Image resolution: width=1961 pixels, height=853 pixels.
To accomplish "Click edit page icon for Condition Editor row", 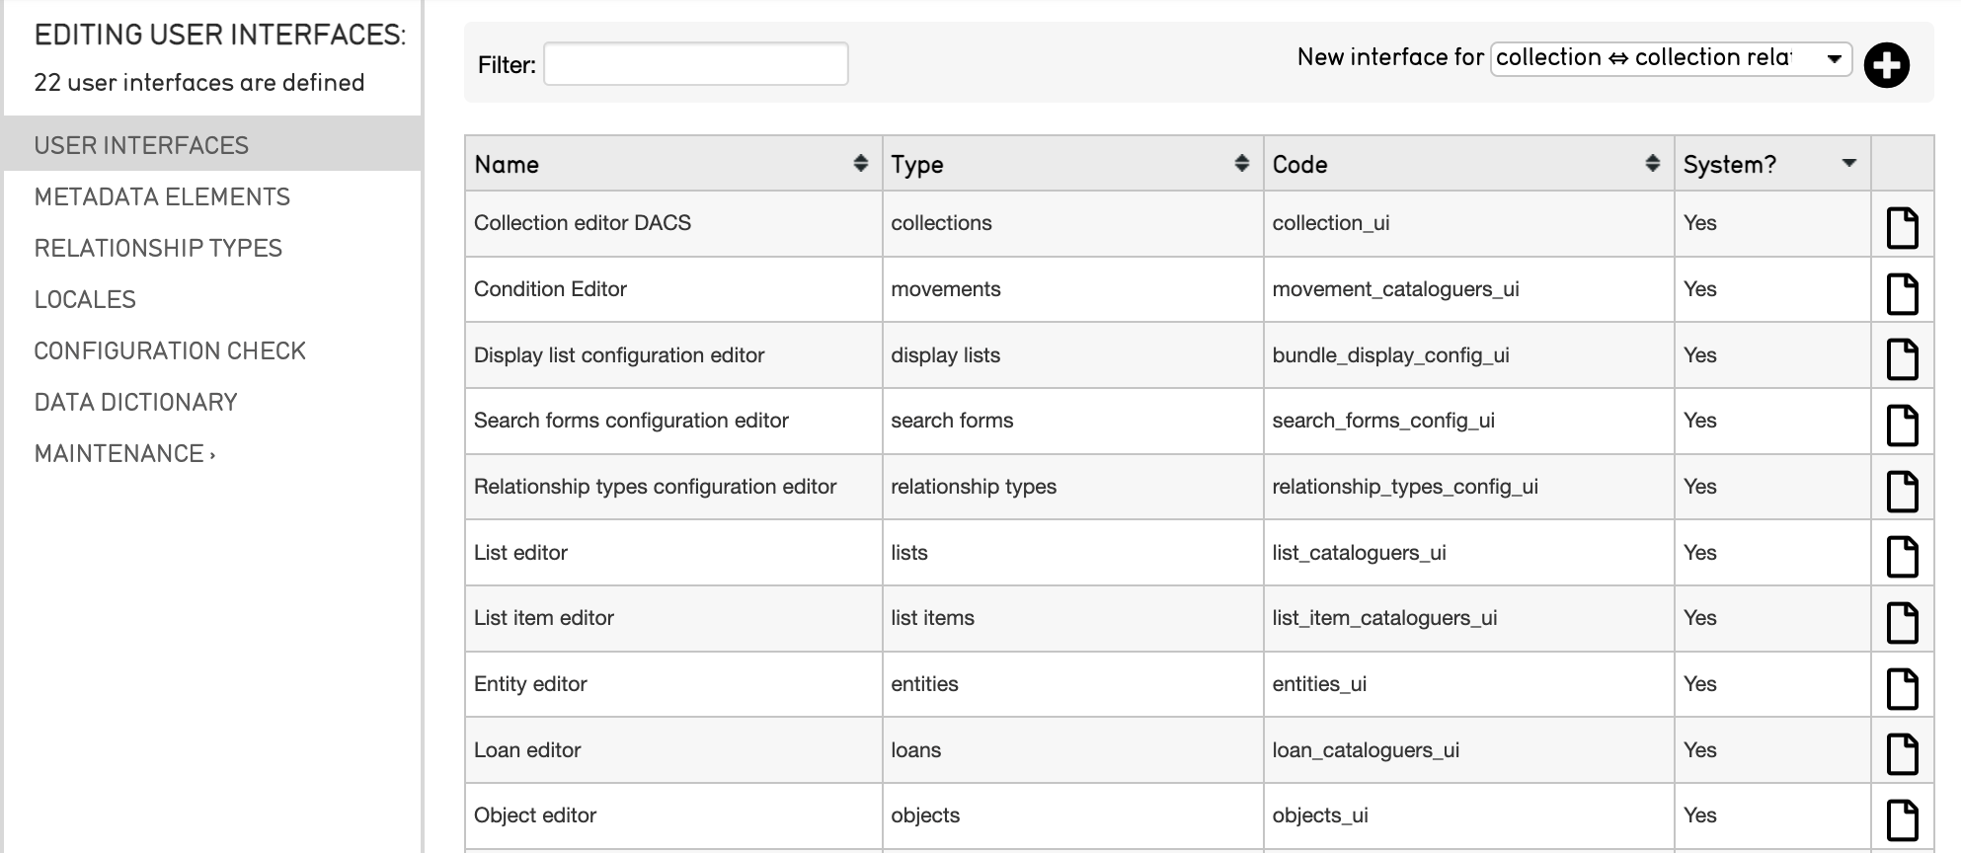I will [1902, 293].
